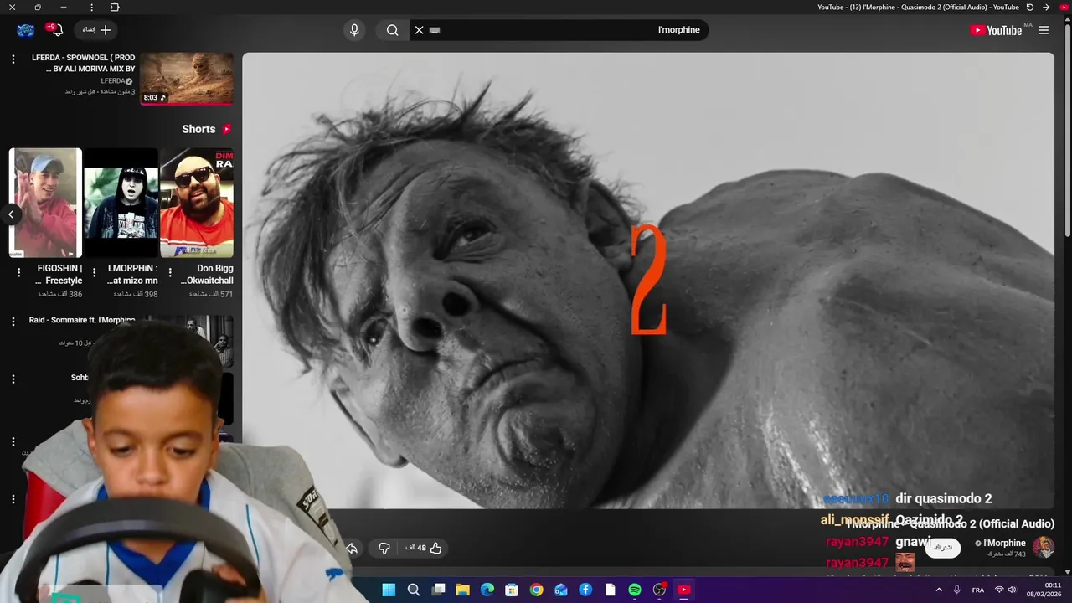Open Microsoft Store from taskbar
This screenshot has height=603, width=1072.
coord(512,590)
